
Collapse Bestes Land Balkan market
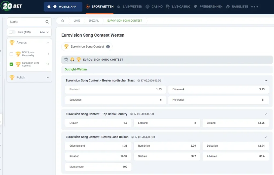(266, 137)
